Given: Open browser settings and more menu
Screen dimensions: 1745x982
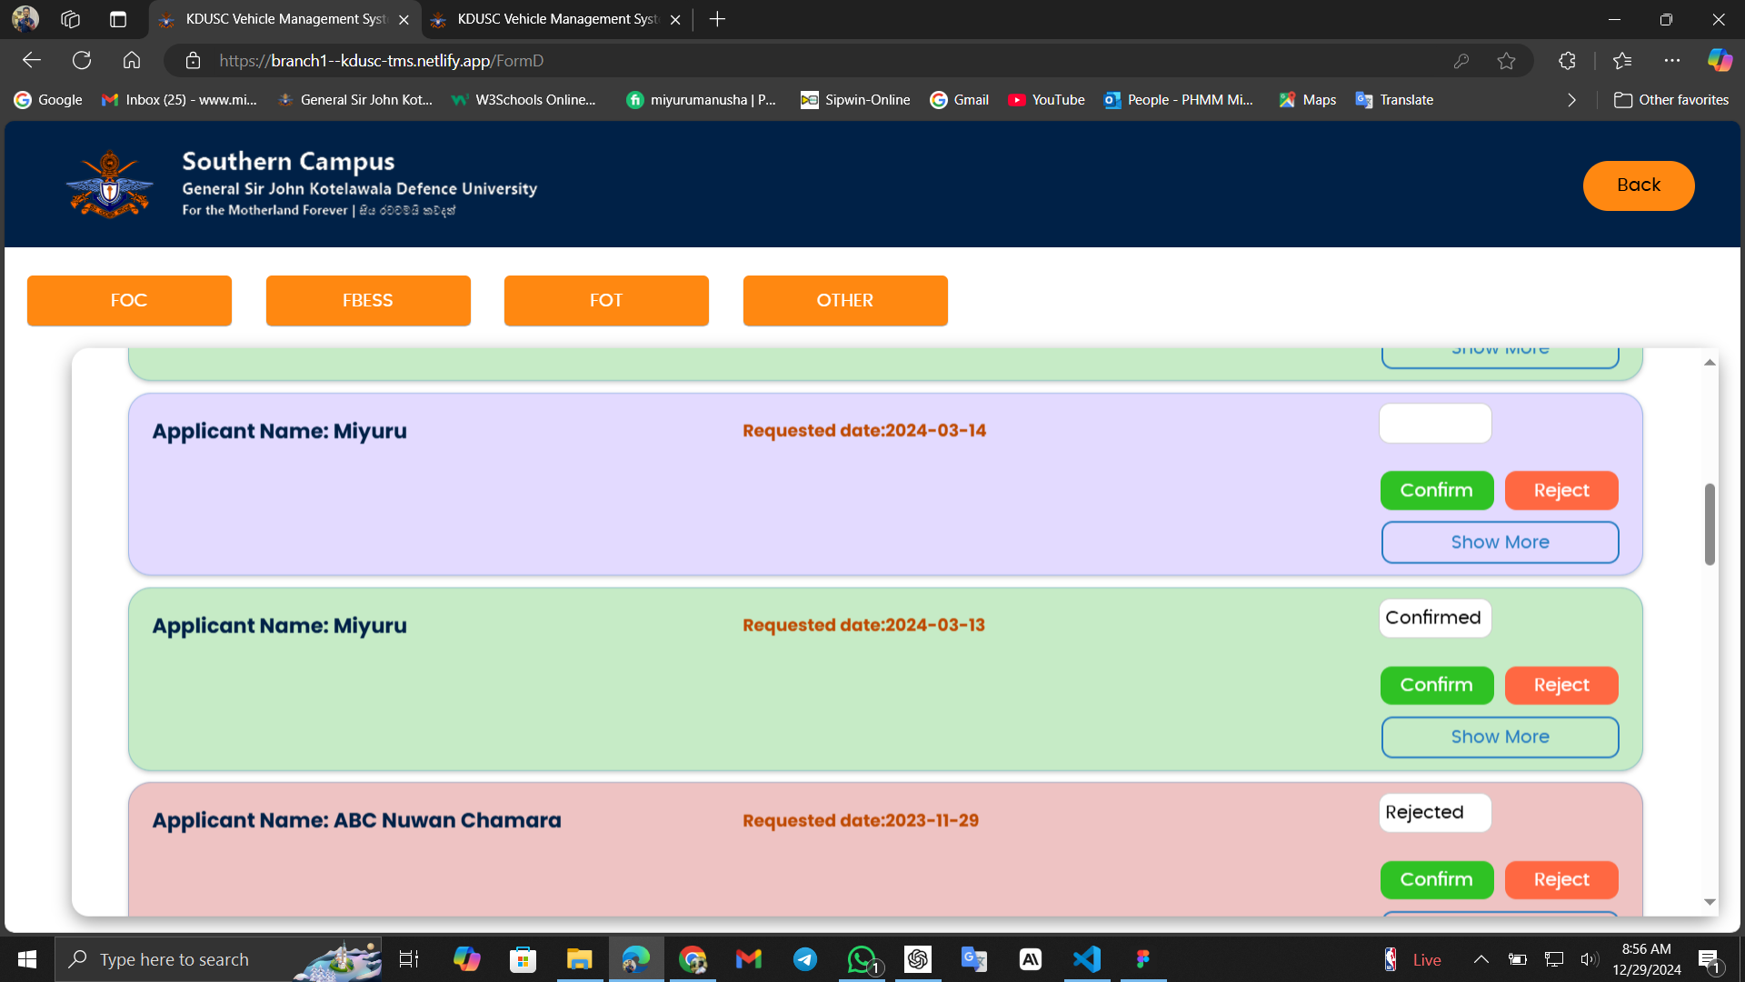Looking at the screenshot, I should (1672, 61).
